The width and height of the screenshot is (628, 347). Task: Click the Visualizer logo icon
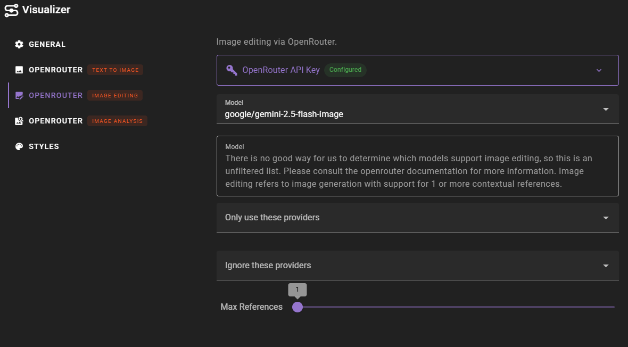[11, 10]
